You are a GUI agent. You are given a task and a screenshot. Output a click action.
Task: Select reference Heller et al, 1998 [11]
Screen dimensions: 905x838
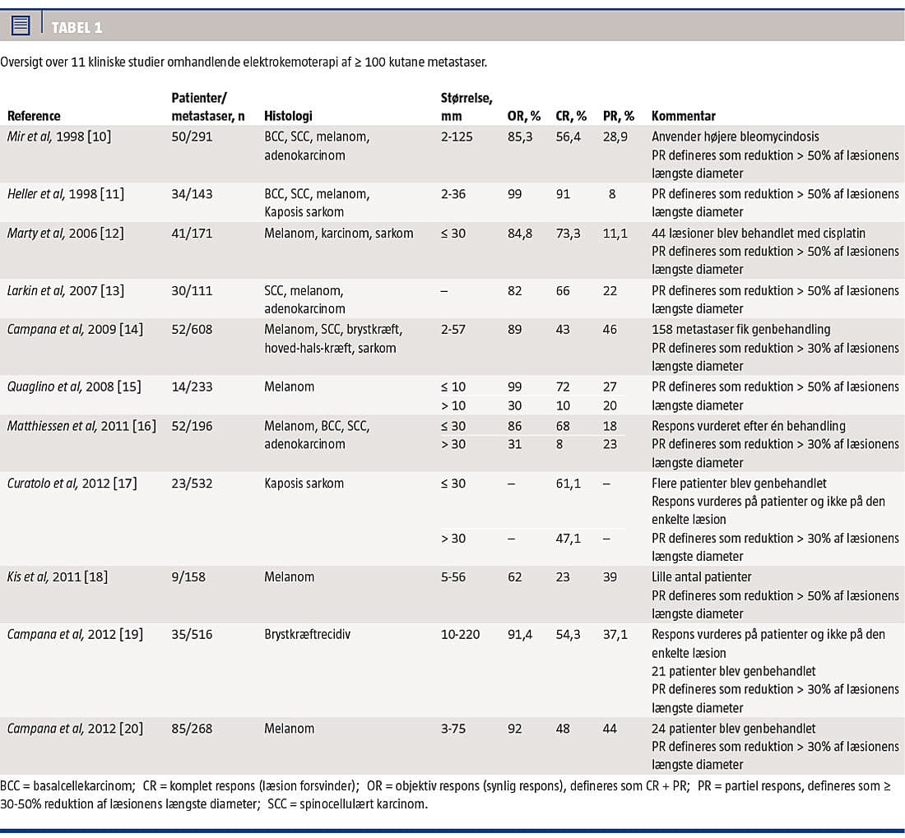coord(65,194)
